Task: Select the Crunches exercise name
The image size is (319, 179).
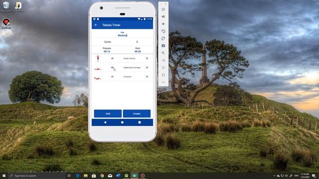Action: [x=128, y=77]
